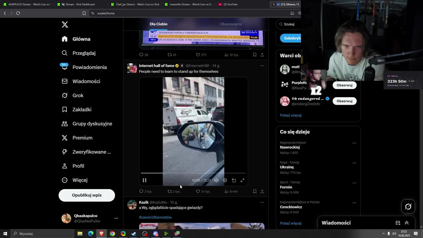Reply to the post with 39 comments
The image size is (423, 238).
(143, 55)
